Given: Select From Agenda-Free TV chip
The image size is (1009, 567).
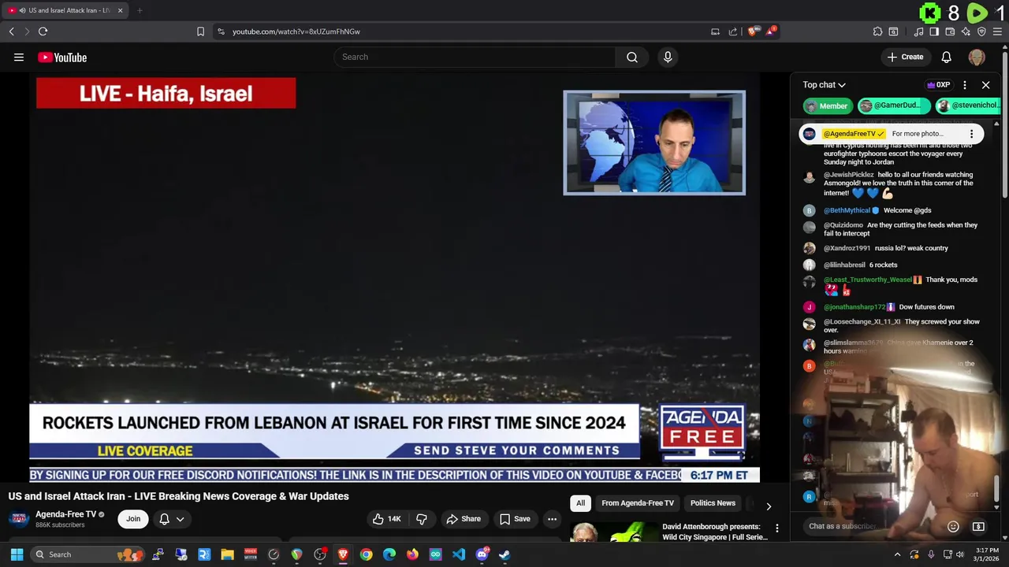Looking at the screenshot, I should coord(638,503).
